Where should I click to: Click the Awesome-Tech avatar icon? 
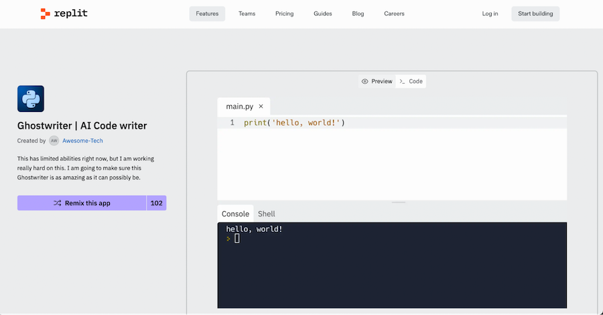click(54, 141)
